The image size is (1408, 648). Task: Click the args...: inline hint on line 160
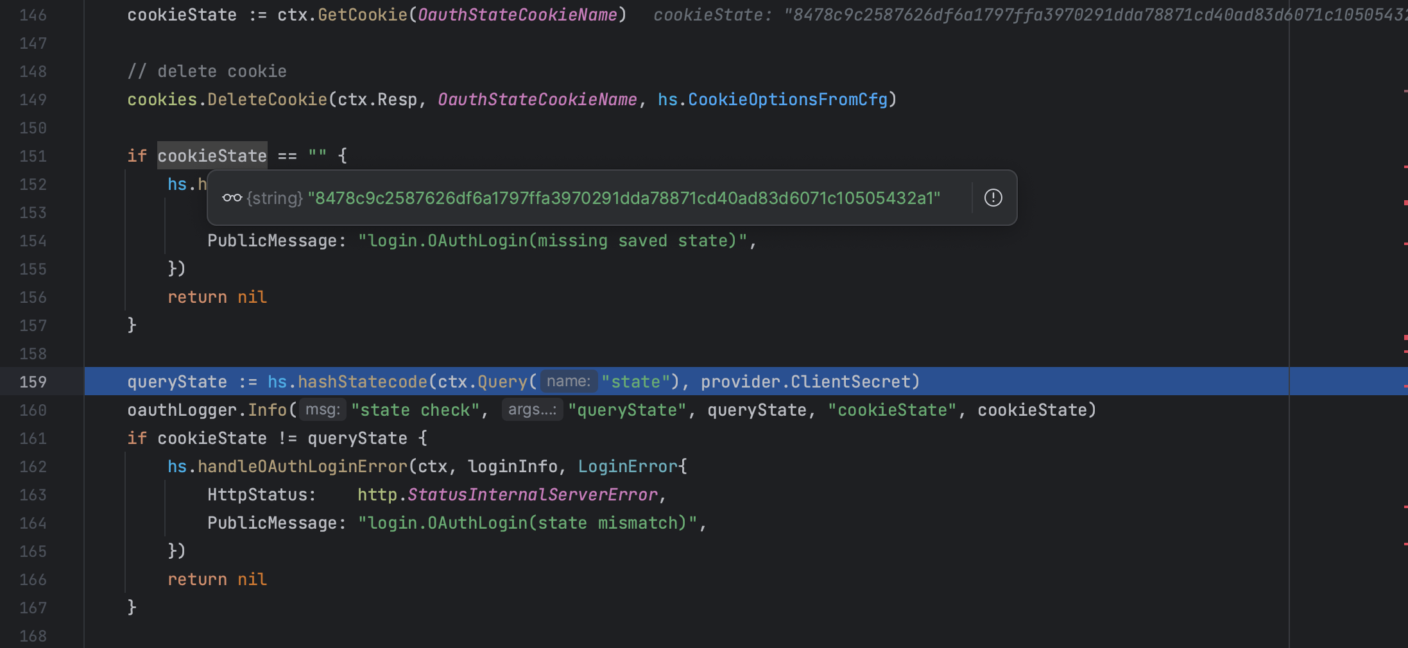pyautogui.click(x=532, y=409)
